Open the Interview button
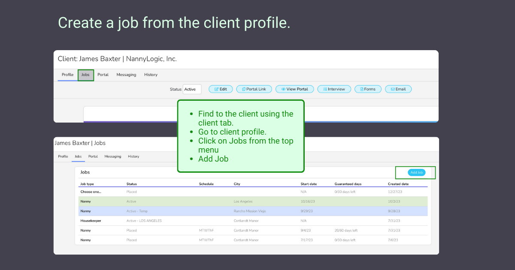 [334, 89]
